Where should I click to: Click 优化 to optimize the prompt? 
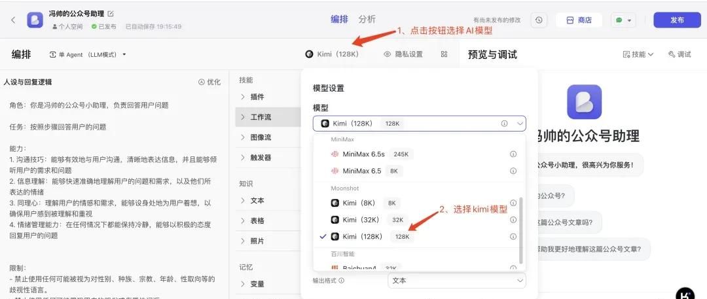coord(209,82)
